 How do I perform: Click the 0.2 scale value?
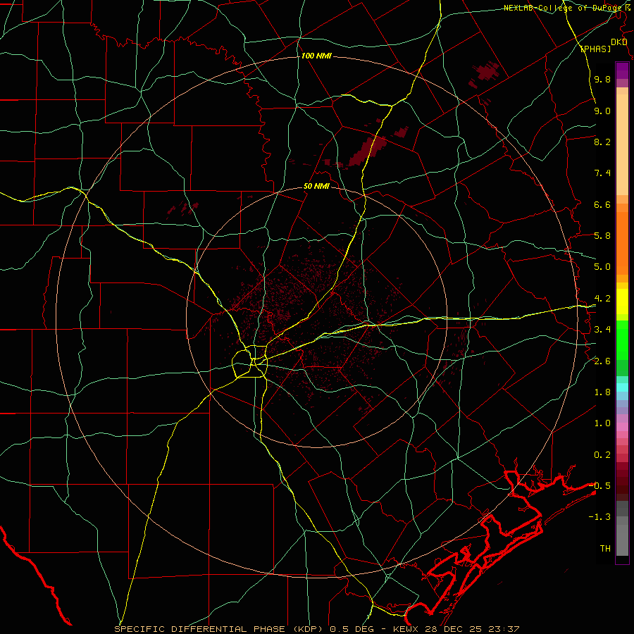[602, 455]
